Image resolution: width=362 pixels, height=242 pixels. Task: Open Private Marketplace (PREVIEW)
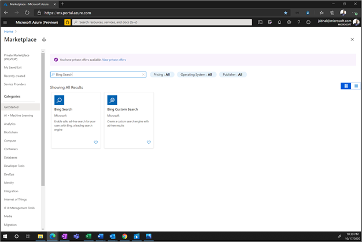pos(17,57)
